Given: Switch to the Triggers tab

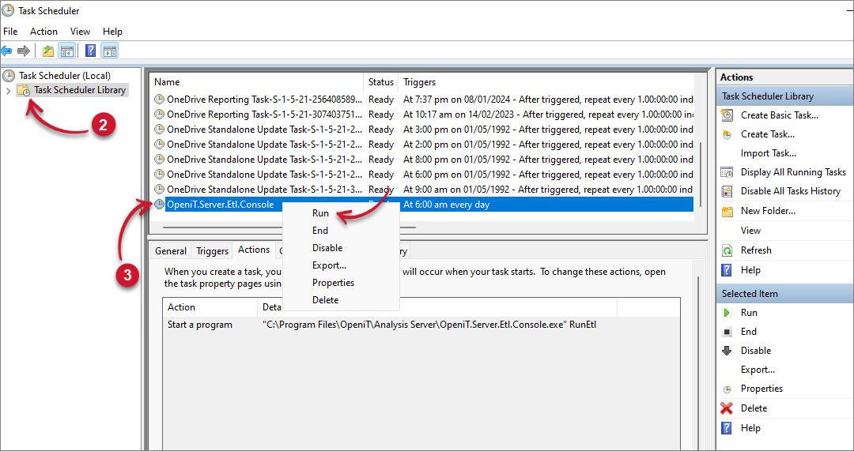Looking at the screenshot, I should point(212,251).
